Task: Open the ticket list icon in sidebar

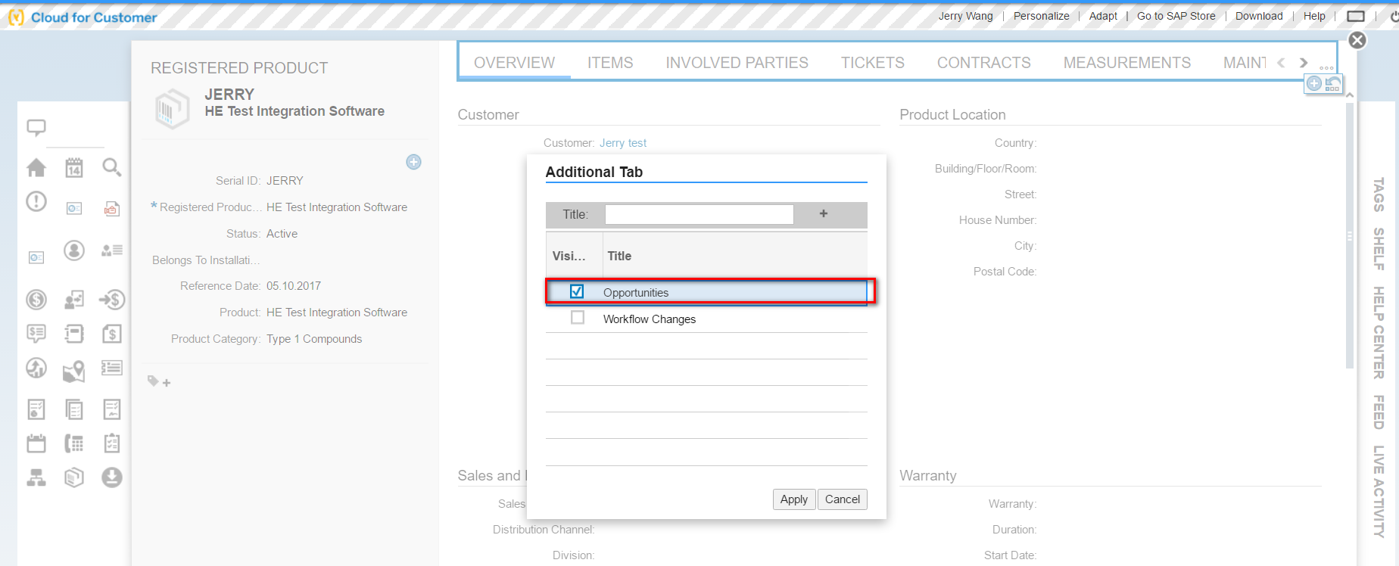Action: 112,368
